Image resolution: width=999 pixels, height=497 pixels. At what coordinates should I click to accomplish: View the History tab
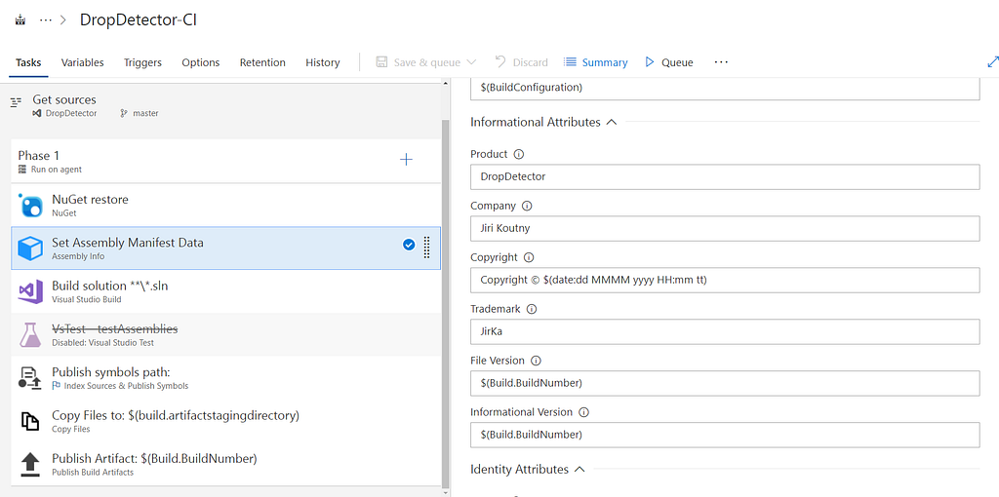coord(322,62)
